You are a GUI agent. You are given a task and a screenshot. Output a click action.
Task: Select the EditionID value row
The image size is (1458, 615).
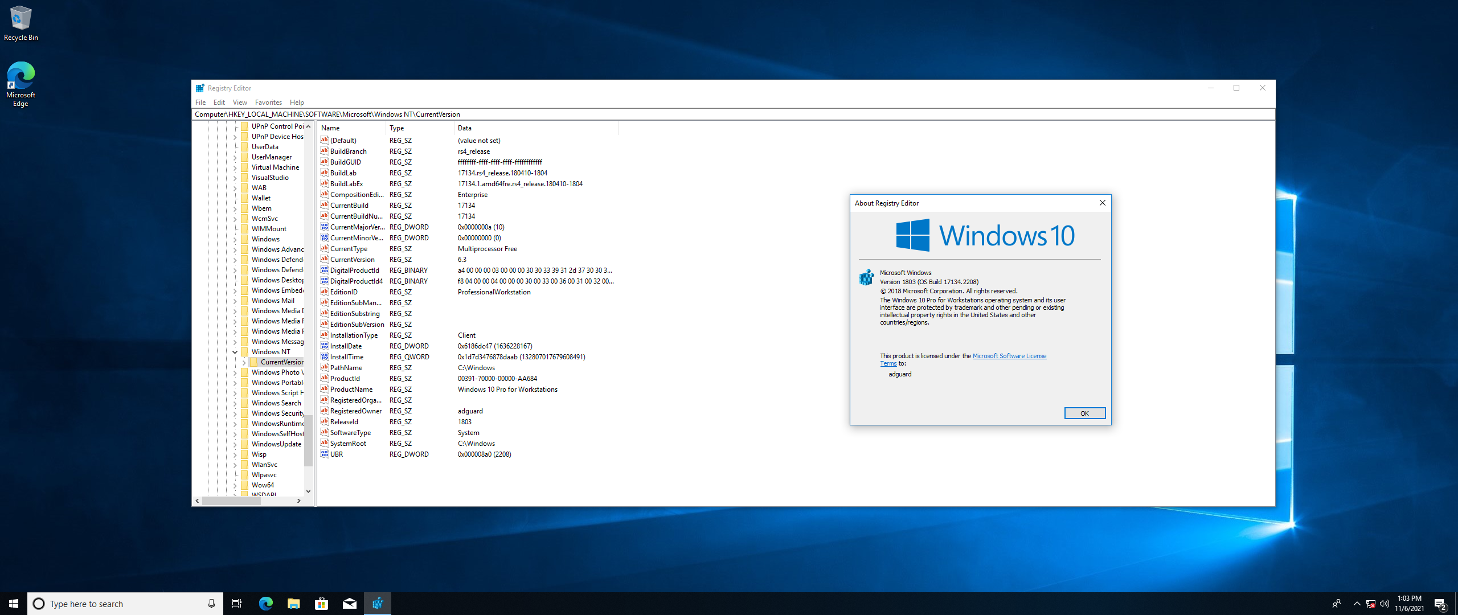[x=467, y=292]
